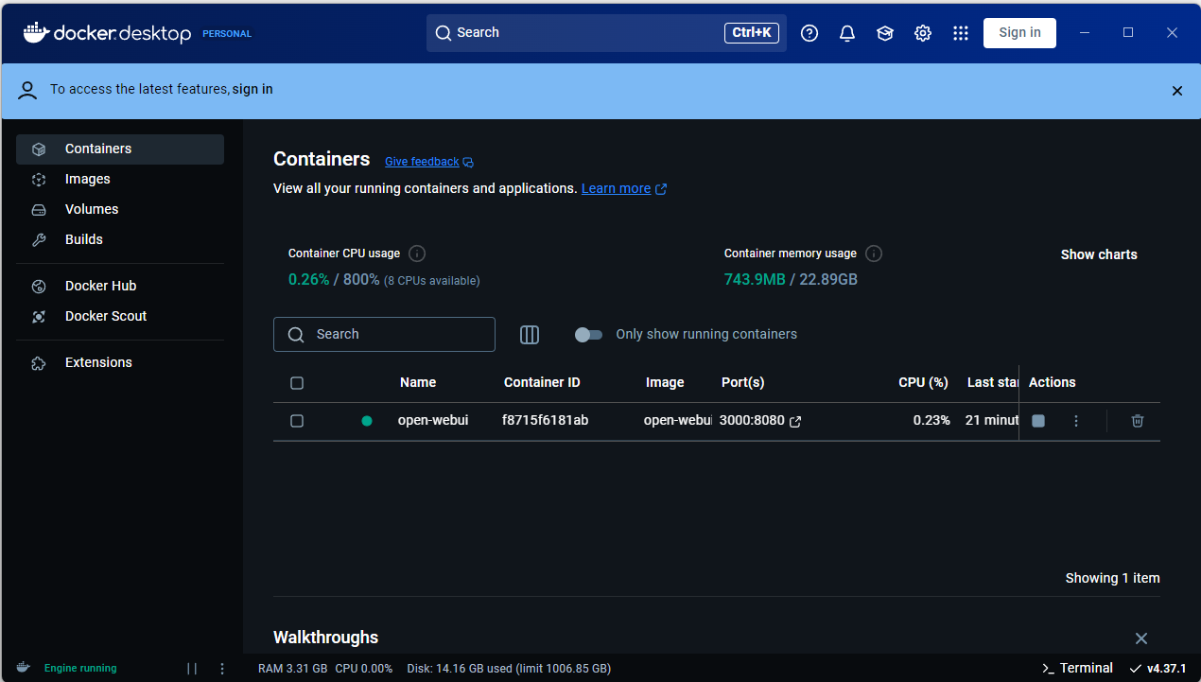Open the Learn more link
Image resolution: width=1201 pixels, height=682 pixels.
pos(624,189)
